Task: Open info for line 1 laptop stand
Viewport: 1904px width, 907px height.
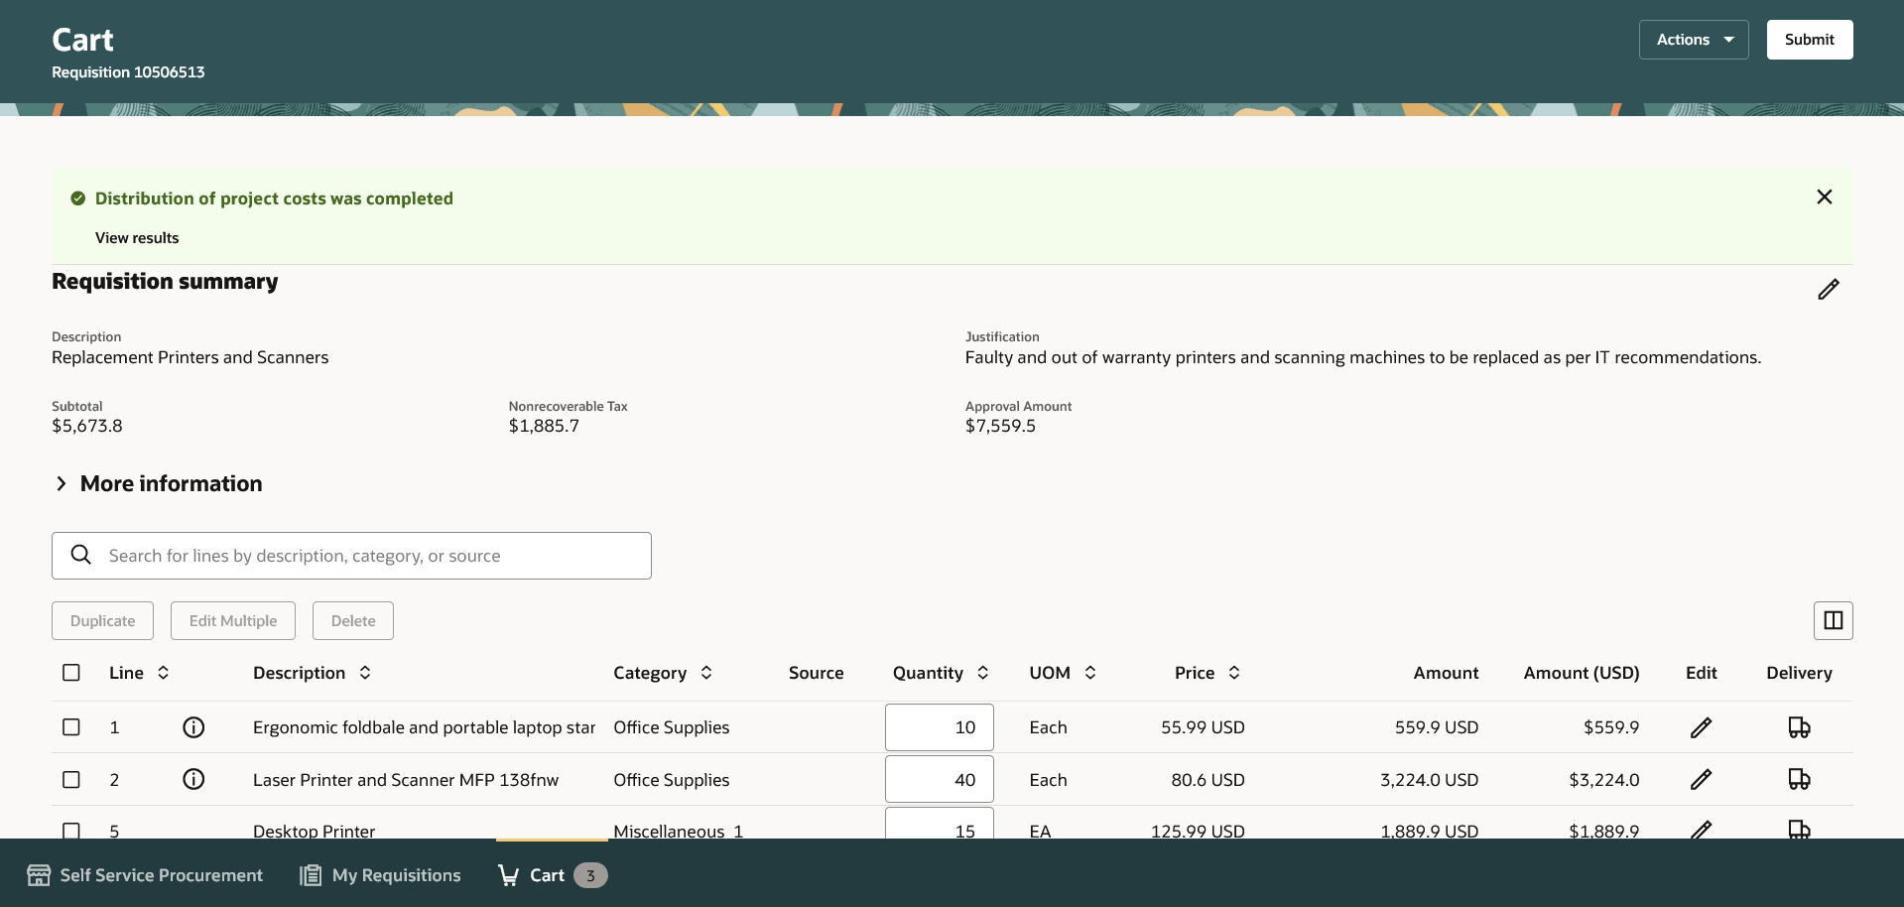Action: [x=193, y=727]
